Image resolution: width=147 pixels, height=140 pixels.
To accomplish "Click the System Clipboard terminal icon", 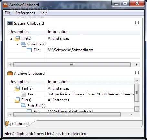I will [x=10, y=23].
